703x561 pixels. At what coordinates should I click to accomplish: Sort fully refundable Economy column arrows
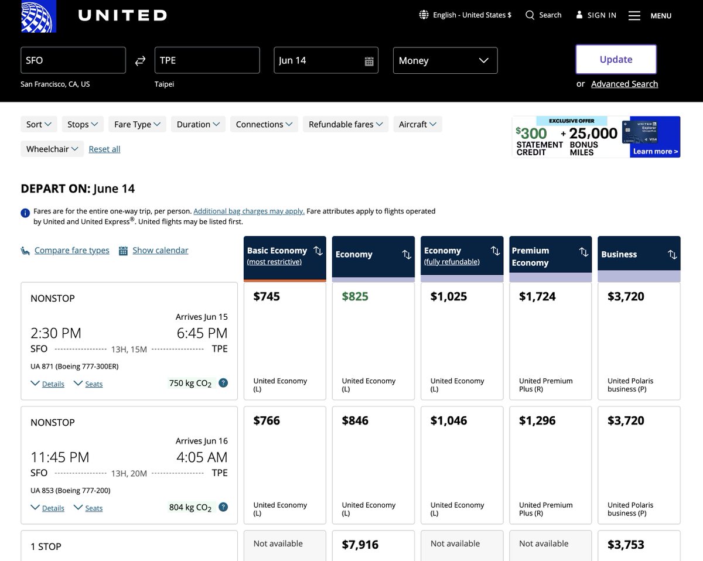coord(495,251)
